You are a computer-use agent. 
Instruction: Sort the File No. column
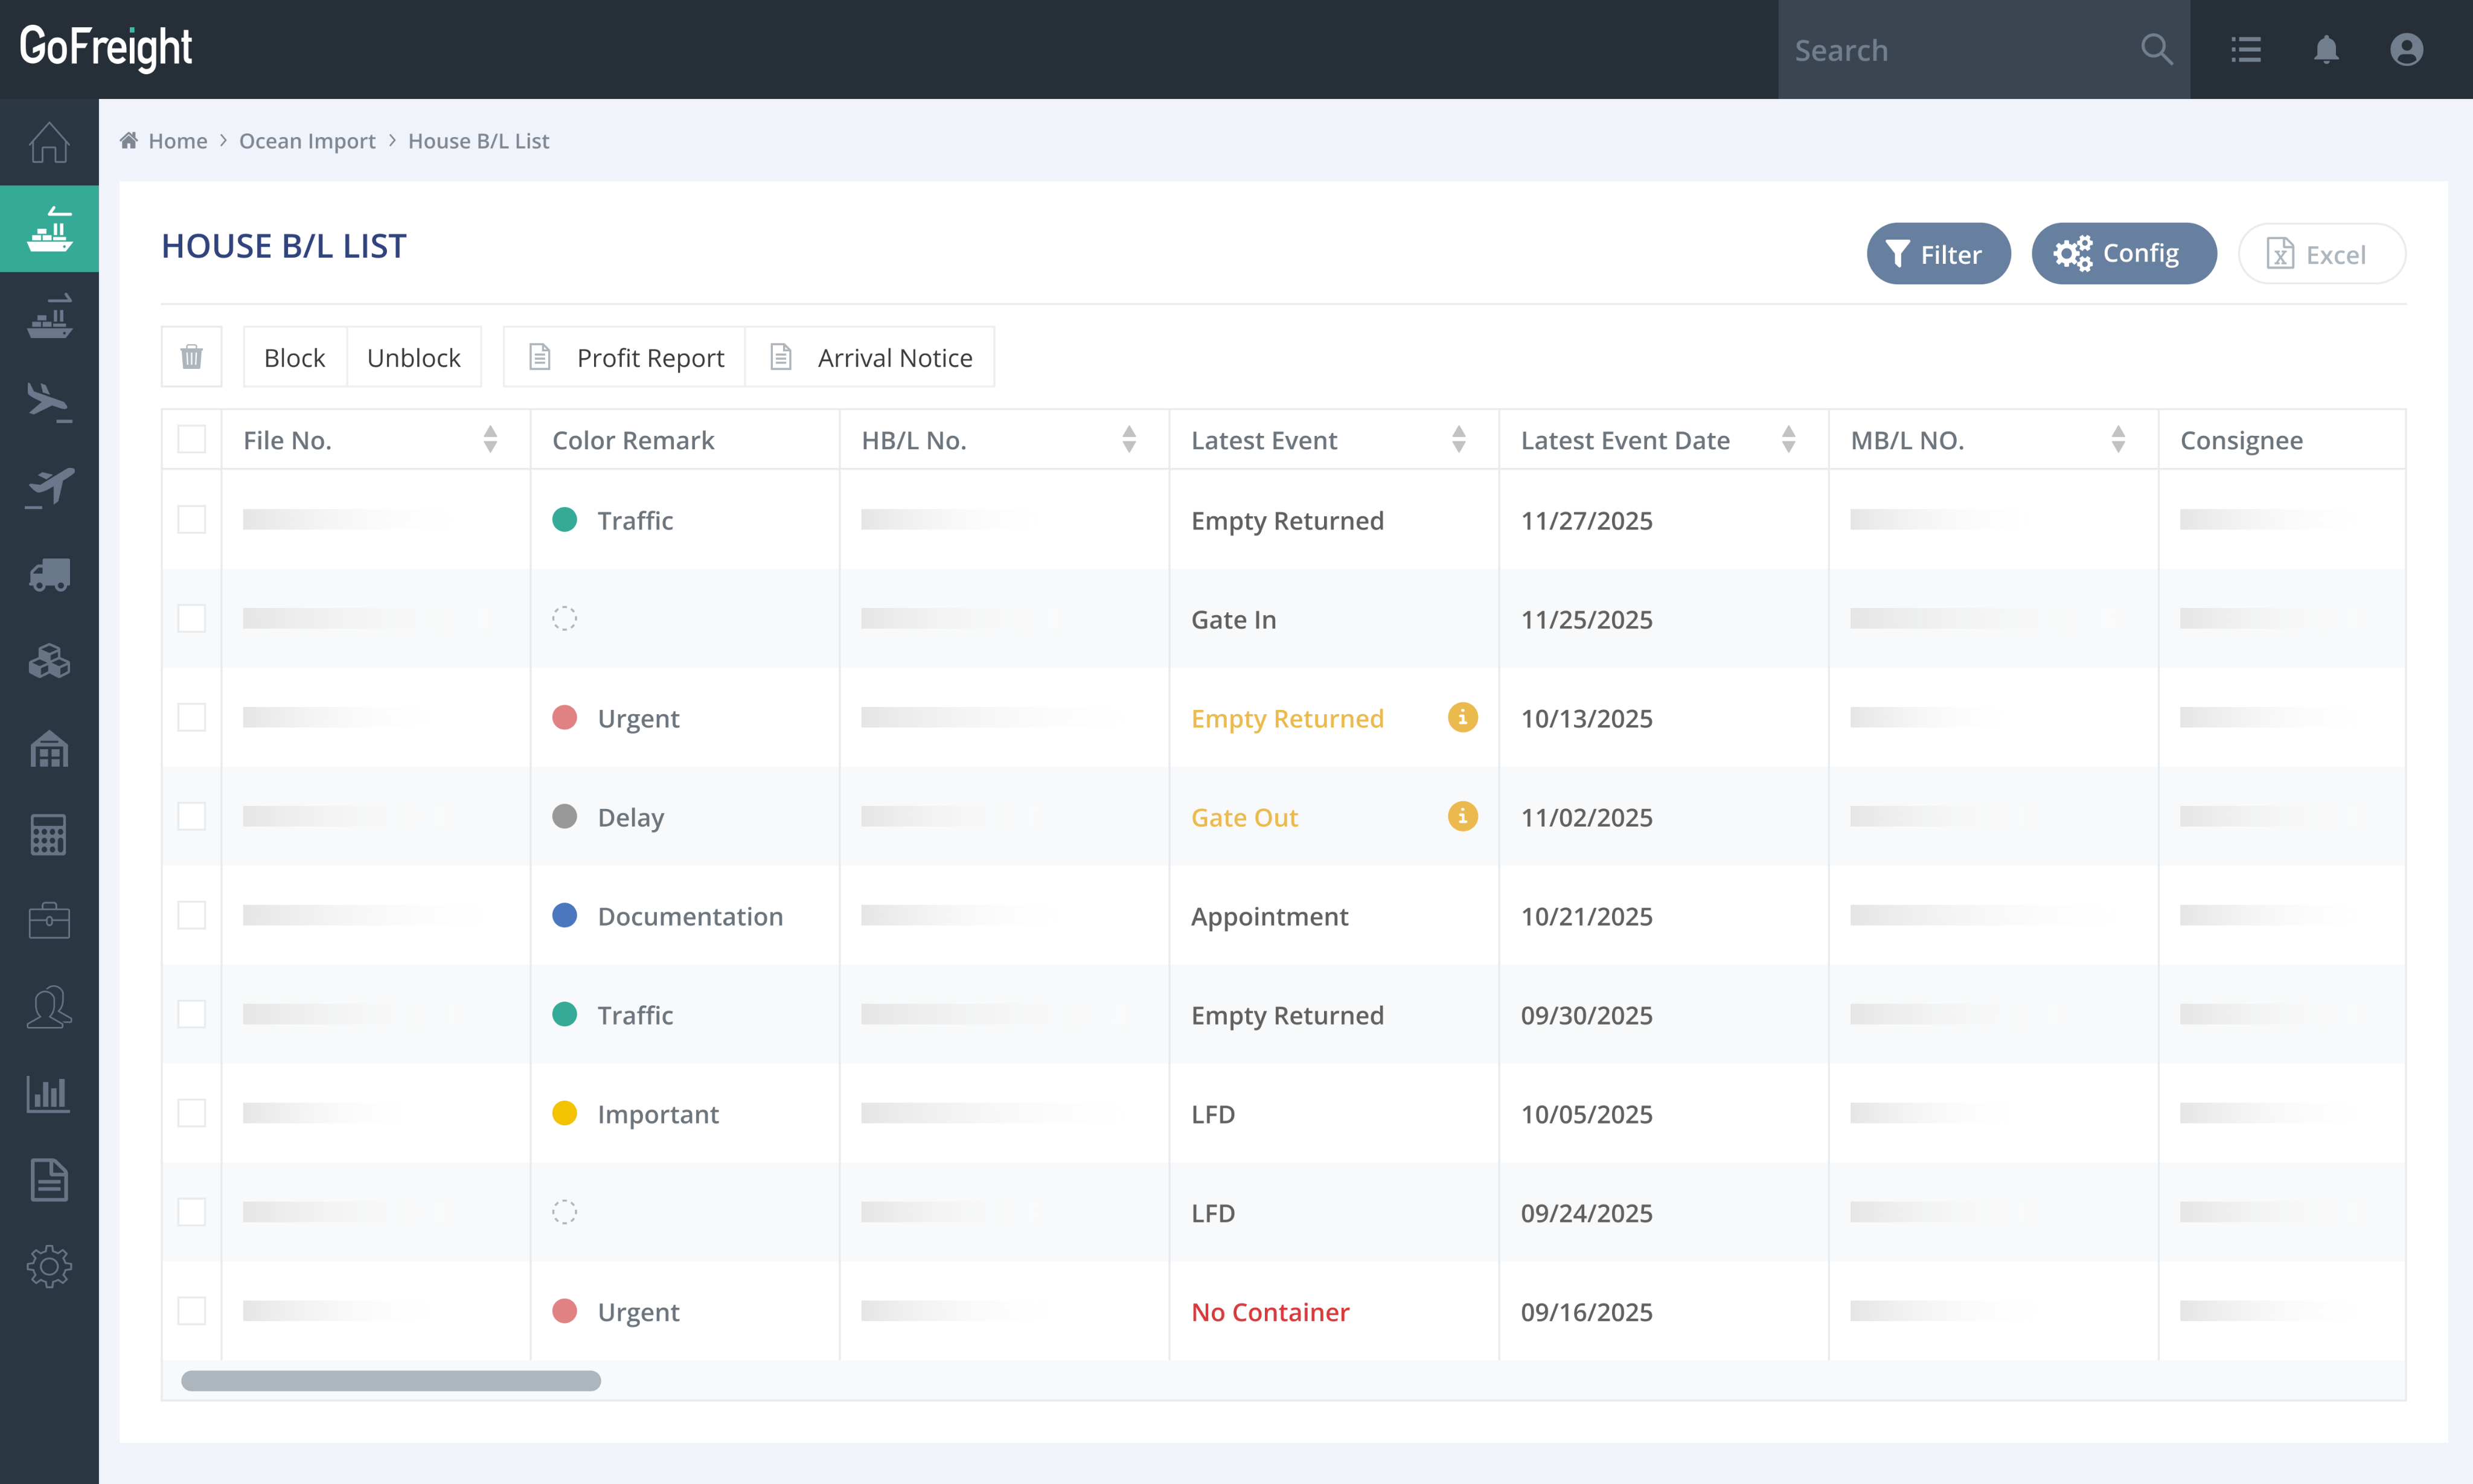pos(491,439)
